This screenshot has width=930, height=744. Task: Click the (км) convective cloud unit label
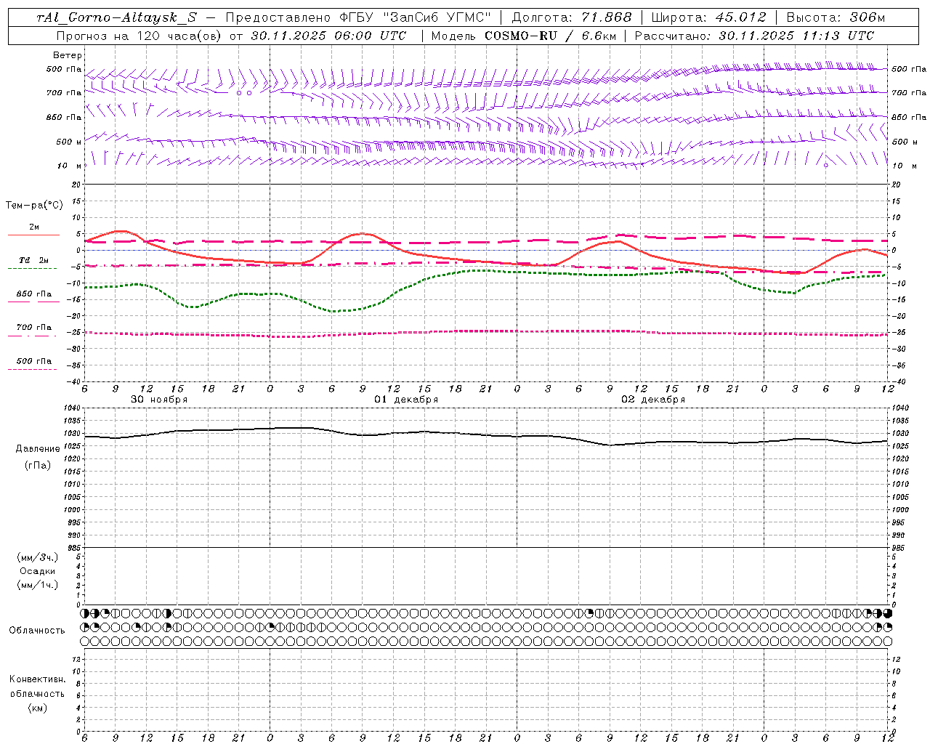pyautogui.click(x=37, y=708)
